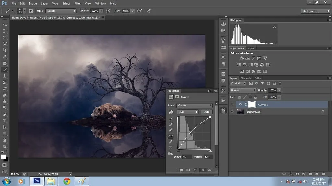Open the Preset dropdown showing Custom
The image size is (332, 186).
click(195, 105)
